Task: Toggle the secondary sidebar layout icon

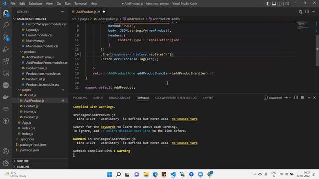Action: pyautogui.click(x=280, y=3)
